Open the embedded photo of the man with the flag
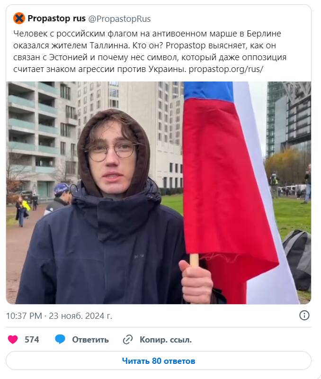Image resolution: width=321 pixels, height=379 pixels. [159, 193]
